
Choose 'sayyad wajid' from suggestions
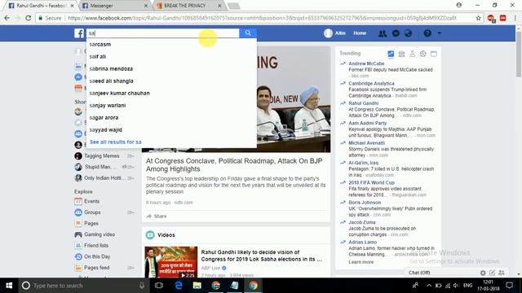click(x=171, y=130)
